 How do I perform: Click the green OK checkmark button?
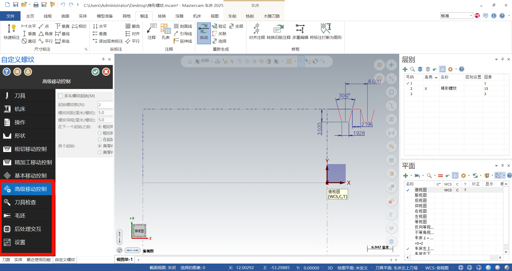pos(95,72)
